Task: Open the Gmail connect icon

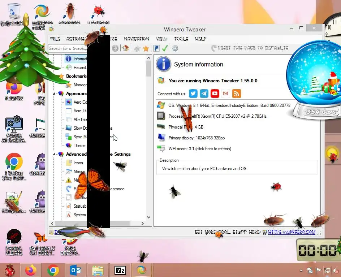Action: 226,94
